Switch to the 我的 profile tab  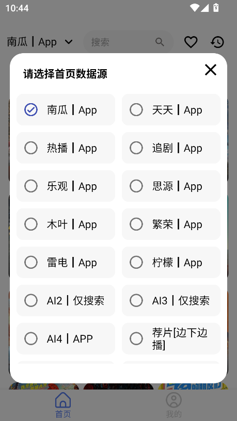coord(173,404)
